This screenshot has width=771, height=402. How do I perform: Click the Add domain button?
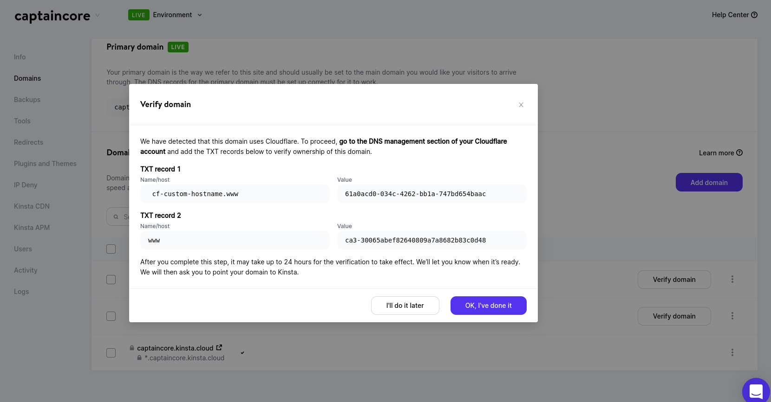(709, 182)
